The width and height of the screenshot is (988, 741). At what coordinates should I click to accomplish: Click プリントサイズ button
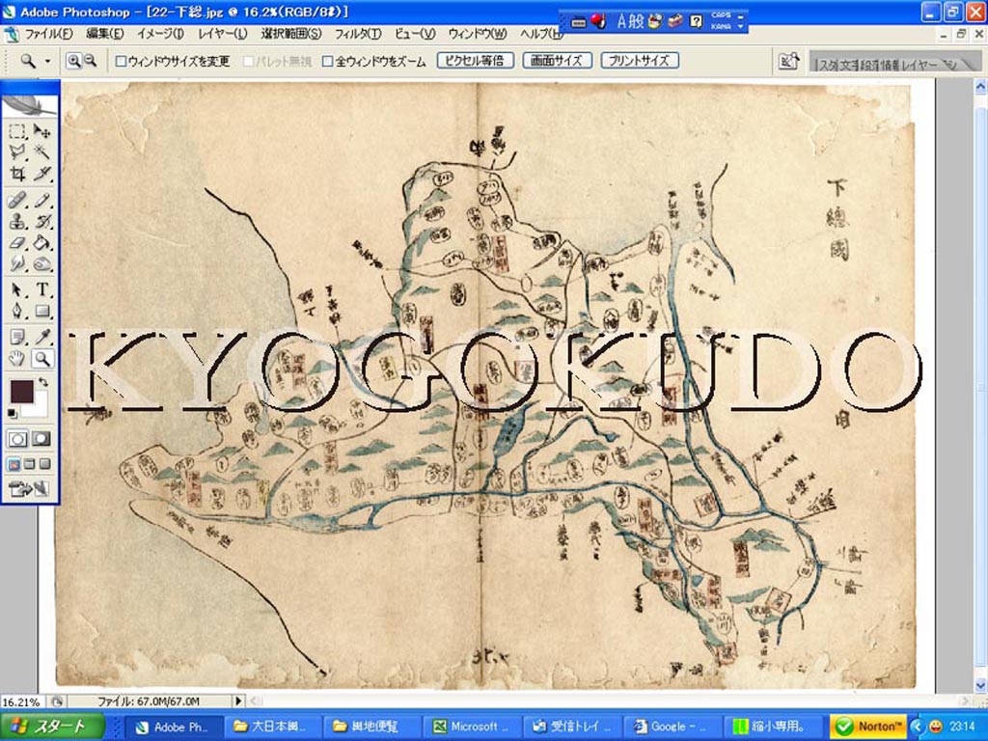(640, 61)
